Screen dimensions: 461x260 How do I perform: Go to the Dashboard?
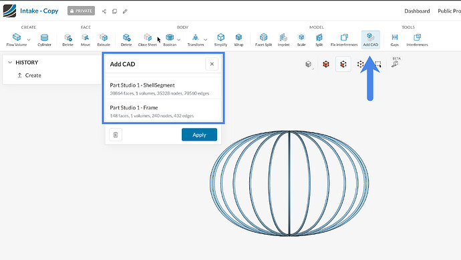click(x=417, y=11)
